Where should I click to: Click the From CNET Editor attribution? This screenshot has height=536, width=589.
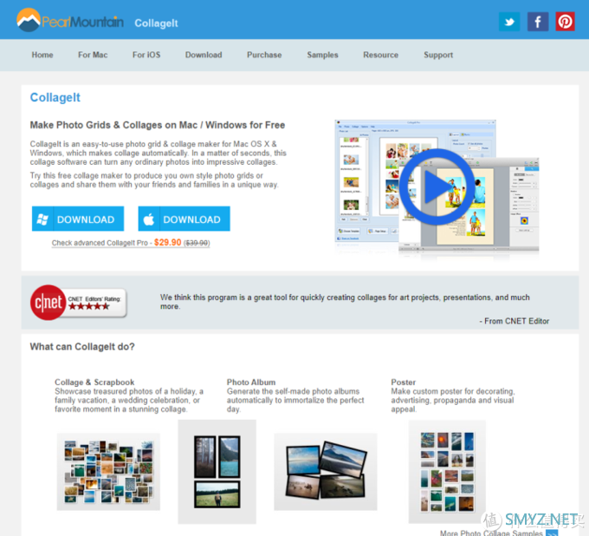(x=515, y=321)
